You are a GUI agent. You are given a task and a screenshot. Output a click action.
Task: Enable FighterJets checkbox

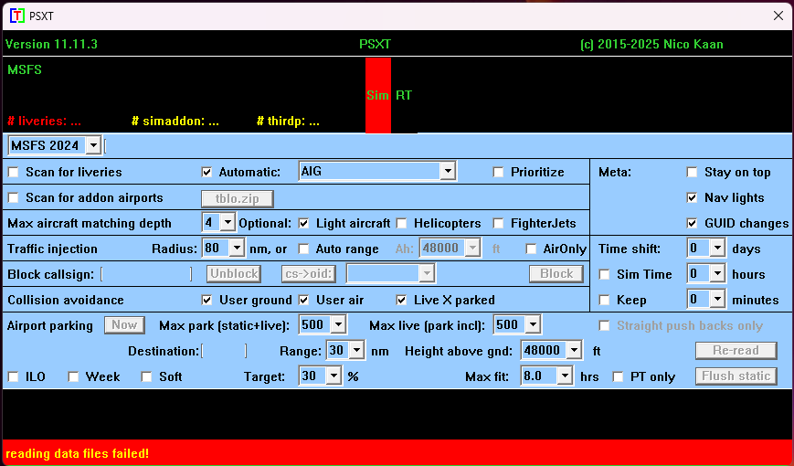(498, 223)
